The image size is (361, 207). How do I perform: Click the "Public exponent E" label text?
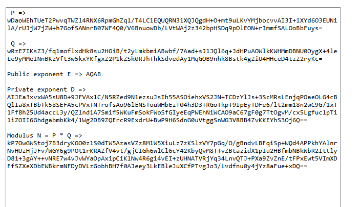point(39,74)
